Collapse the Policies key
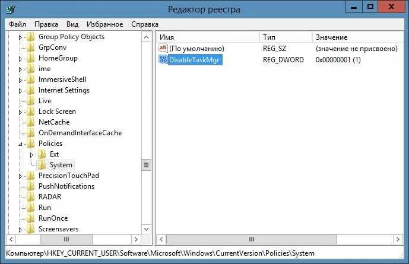The image size is (409, 264). pyautogui.click(x=20, y=144)
